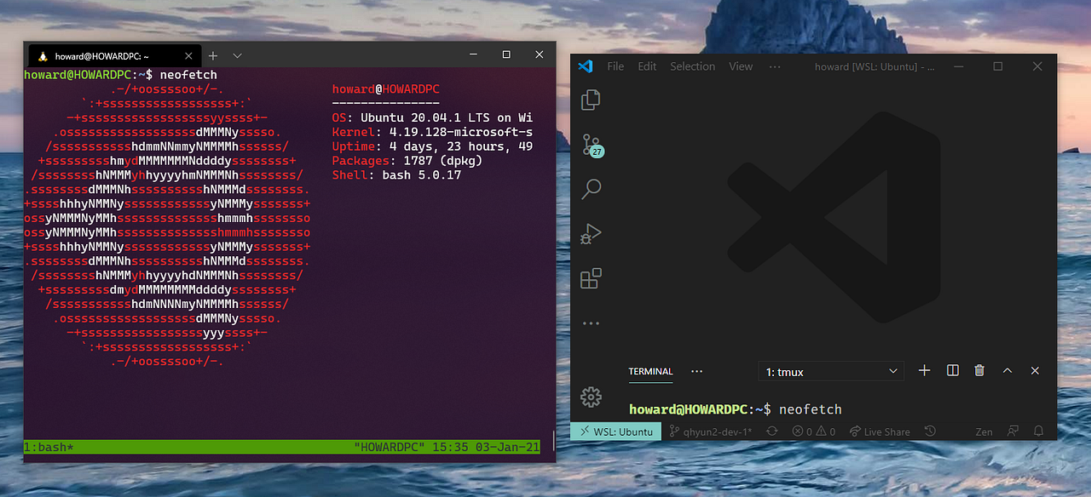Open the Search sidebar icon

coord(591,189)
